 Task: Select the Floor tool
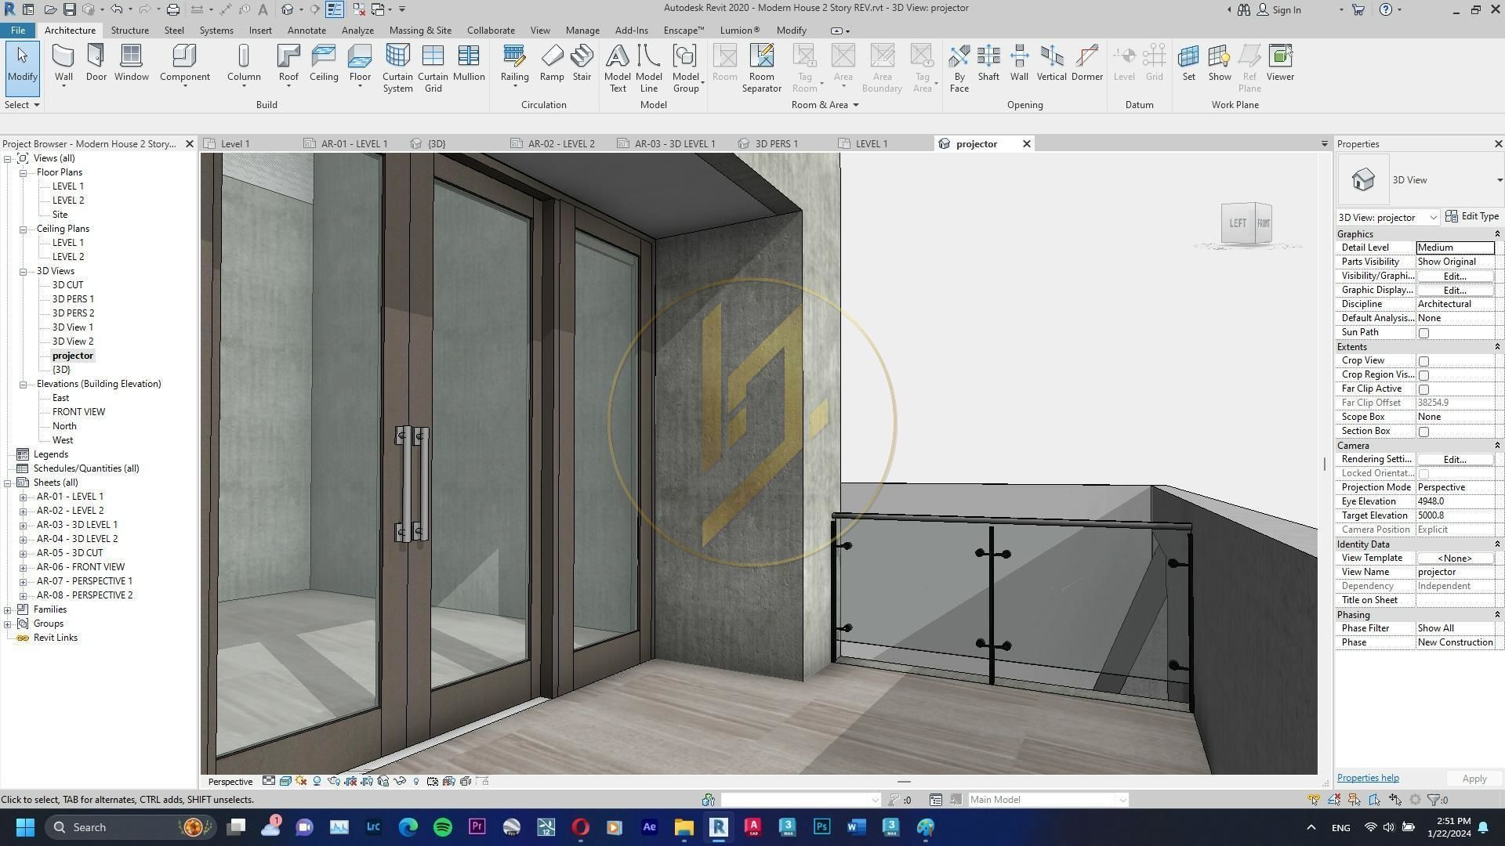click(x=360, y=63)
